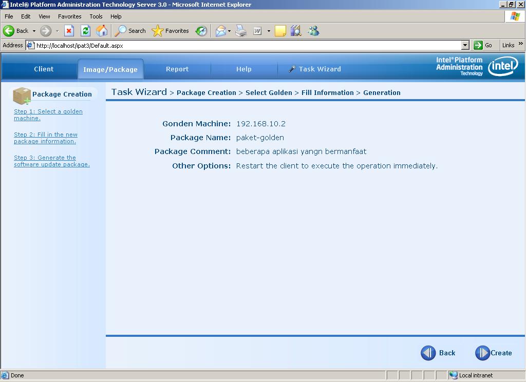
Task: Click Generation in the breadcrumb
Action: coord(382,92)
